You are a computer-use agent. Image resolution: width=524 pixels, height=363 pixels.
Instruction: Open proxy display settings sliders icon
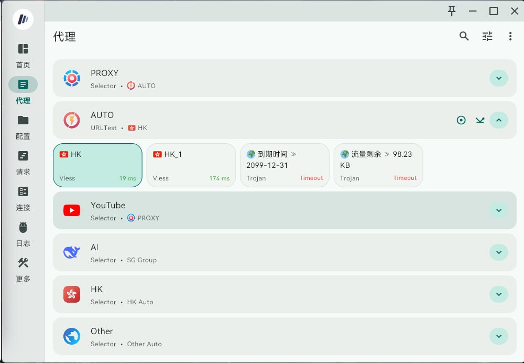click(487, 36)
